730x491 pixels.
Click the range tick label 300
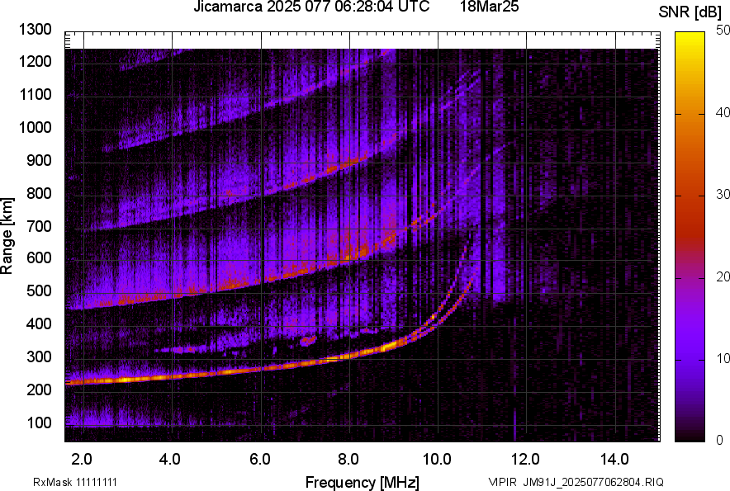pos(39,356)
